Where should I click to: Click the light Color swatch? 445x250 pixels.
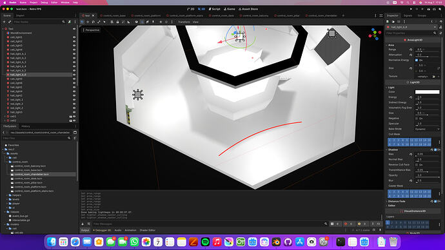coord(427,92)
